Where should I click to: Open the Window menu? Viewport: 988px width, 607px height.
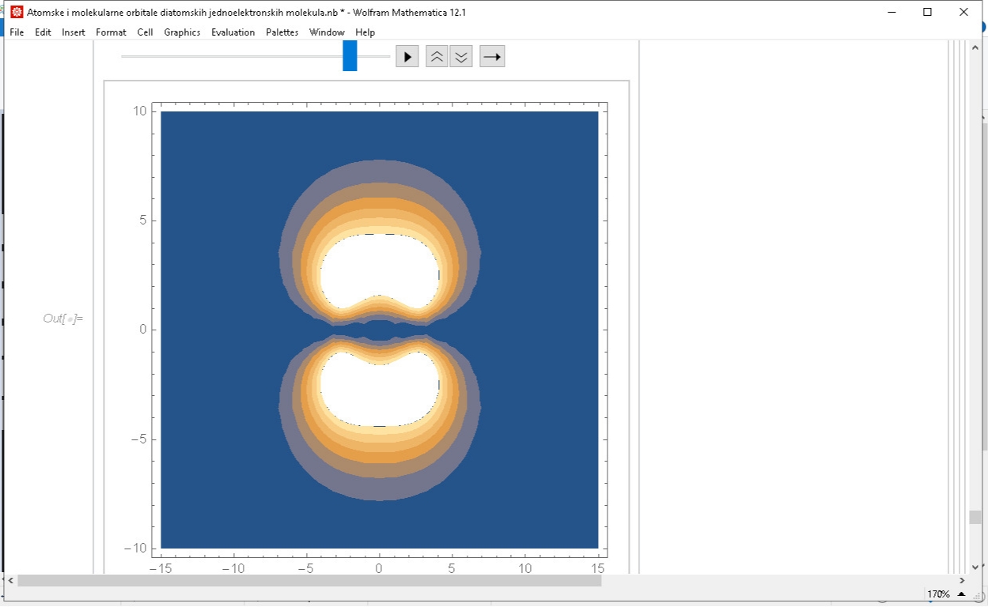(x=327, y=32)
